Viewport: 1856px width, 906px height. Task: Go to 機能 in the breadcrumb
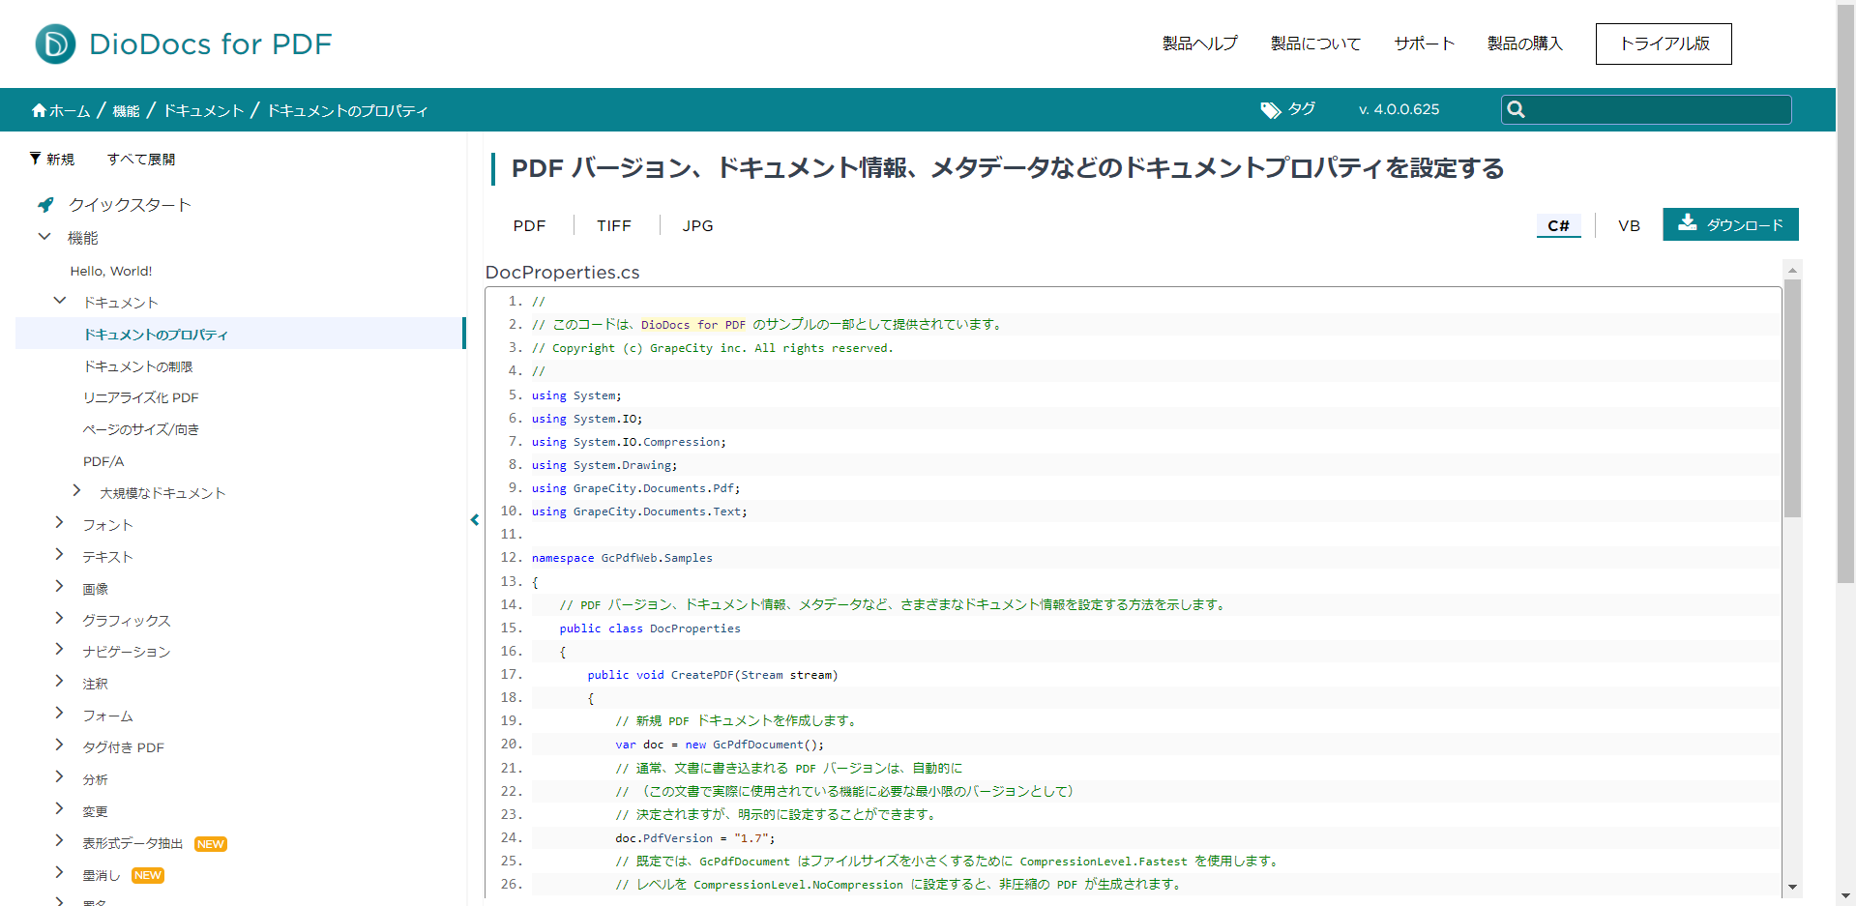tap(127, 111)
